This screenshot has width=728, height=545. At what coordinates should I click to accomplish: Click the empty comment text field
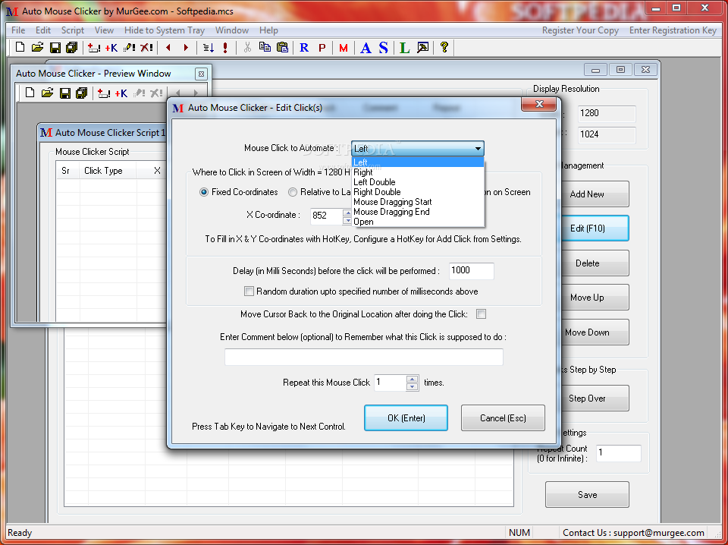coord(364,357)
